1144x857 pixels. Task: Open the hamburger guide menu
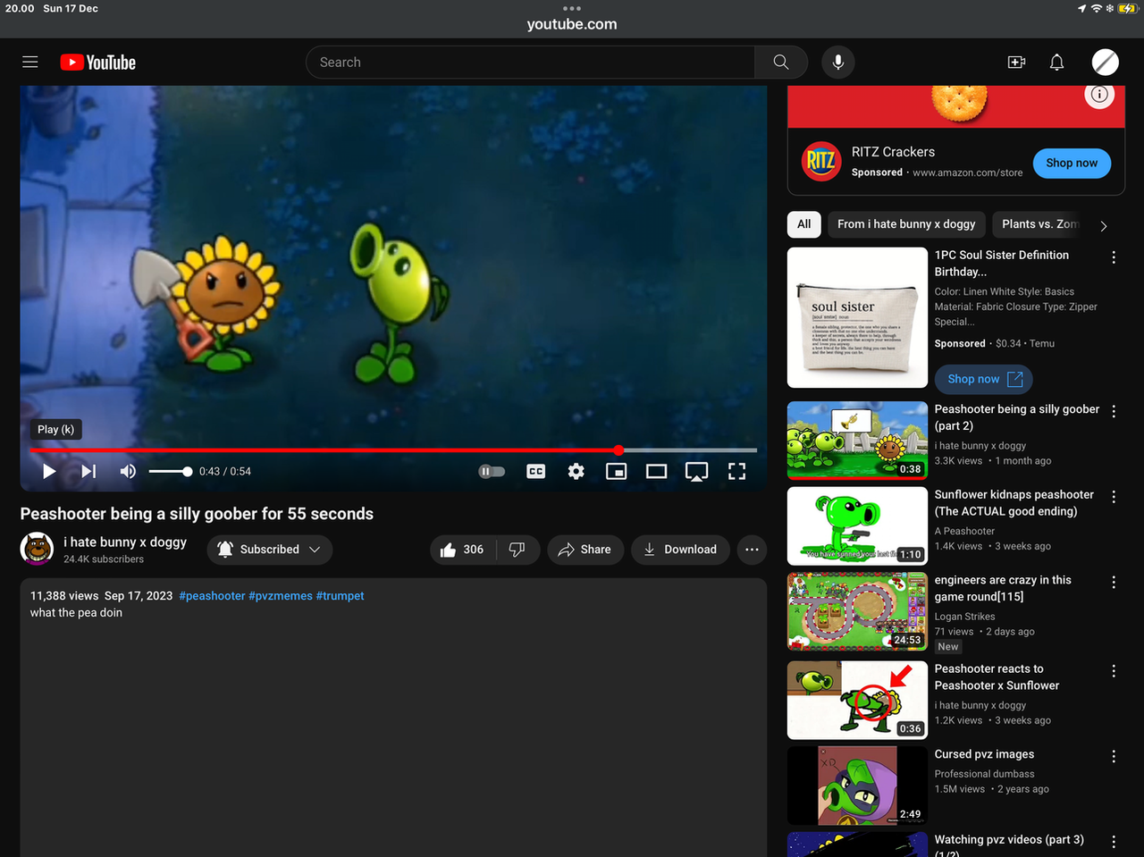[30, 63]
